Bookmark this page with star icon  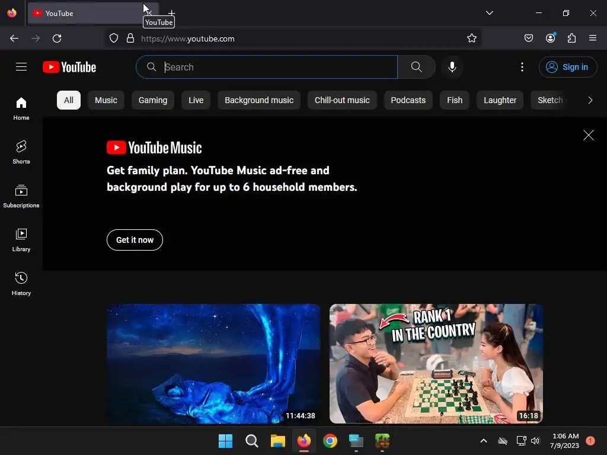pyautogui.click(x=471, y=39)
